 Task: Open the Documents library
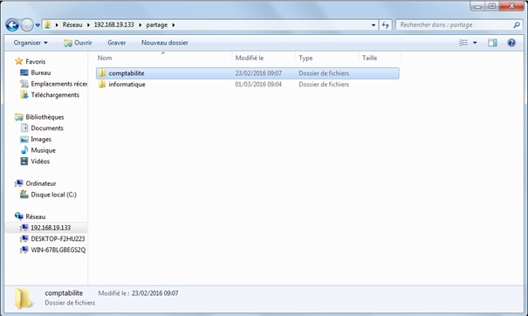(x=47, y=128)
